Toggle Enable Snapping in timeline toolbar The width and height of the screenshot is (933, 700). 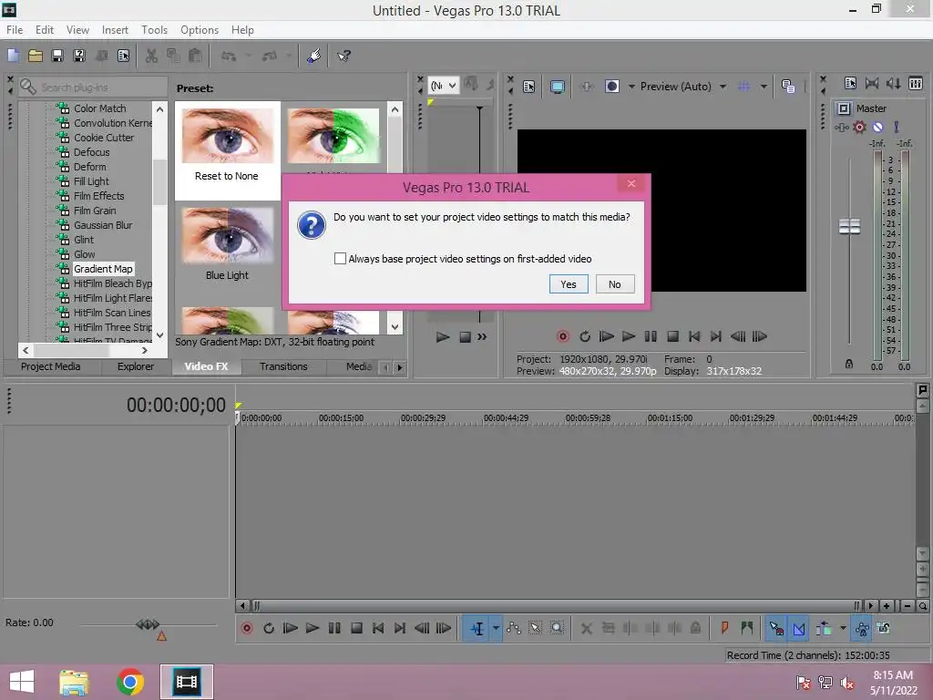[776, 629]
